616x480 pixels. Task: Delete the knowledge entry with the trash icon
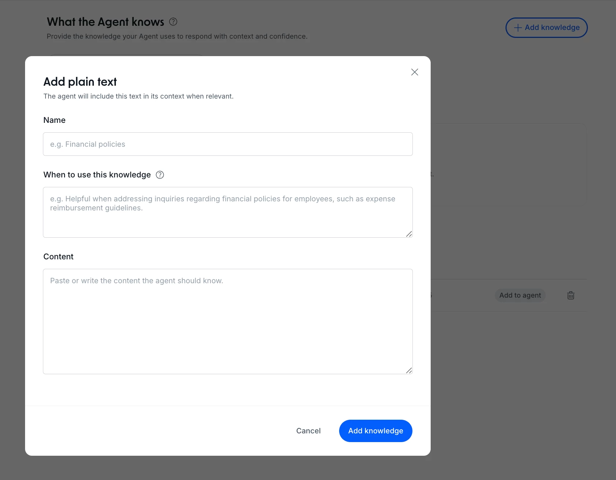click(571, 295)
